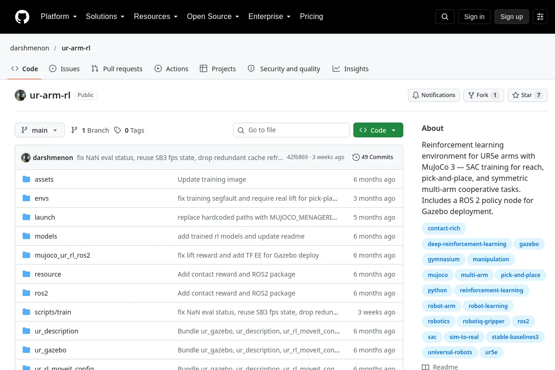This screenshot has height=370, width=555.
Task: Open the darshmenon owner link
Action: pos(30,48)
